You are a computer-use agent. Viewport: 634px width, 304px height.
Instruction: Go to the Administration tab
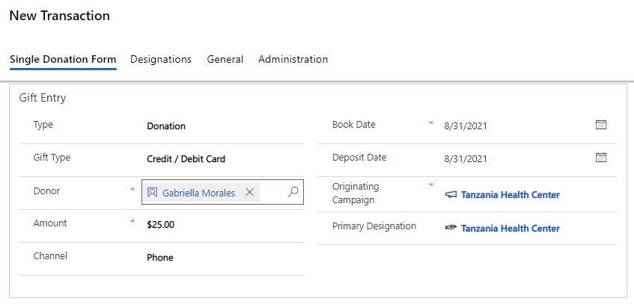[293, 59]
